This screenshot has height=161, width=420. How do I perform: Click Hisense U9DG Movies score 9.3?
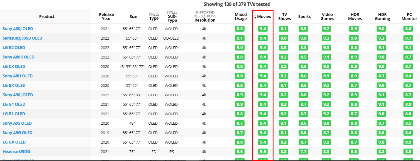click(x=263, y=152)
